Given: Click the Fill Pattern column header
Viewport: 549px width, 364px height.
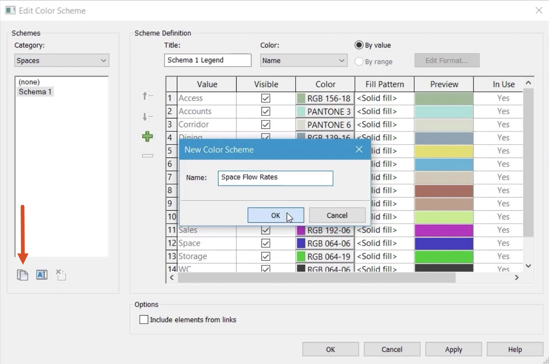Looking at the screenshot, I should pyautogui.click(x=385, y=84).
